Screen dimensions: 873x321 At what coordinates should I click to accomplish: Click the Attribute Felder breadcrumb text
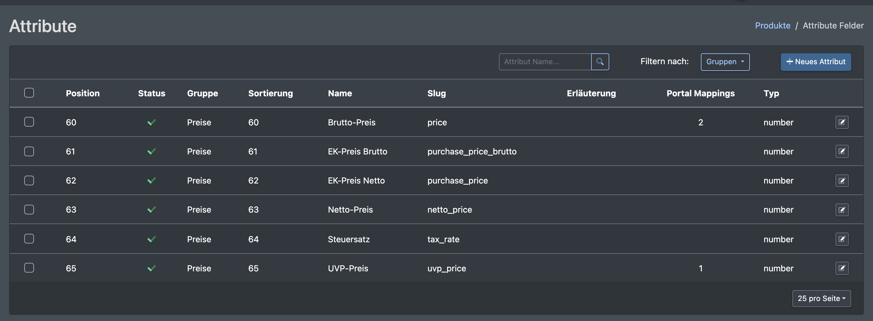point(833,25)
